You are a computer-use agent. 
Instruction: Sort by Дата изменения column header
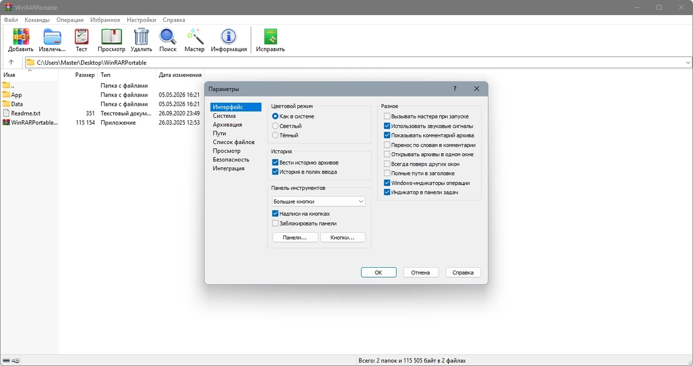tap(180, 75)
